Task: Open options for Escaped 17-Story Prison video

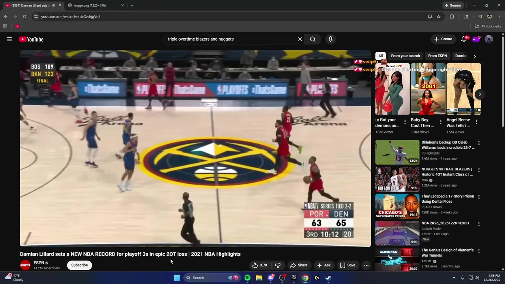Action: (x=479, y=197)
